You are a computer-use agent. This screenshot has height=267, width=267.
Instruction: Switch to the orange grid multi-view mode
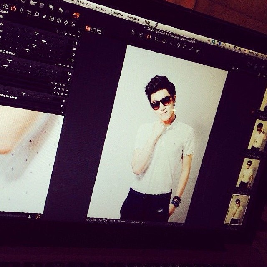click(x=88, y=28)
